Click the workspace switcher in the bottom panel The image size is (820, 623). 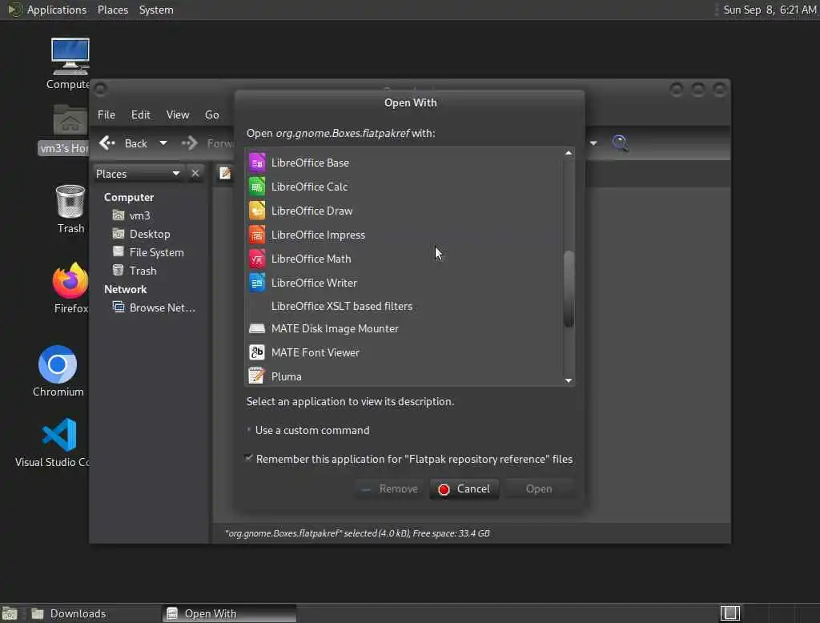730,613
